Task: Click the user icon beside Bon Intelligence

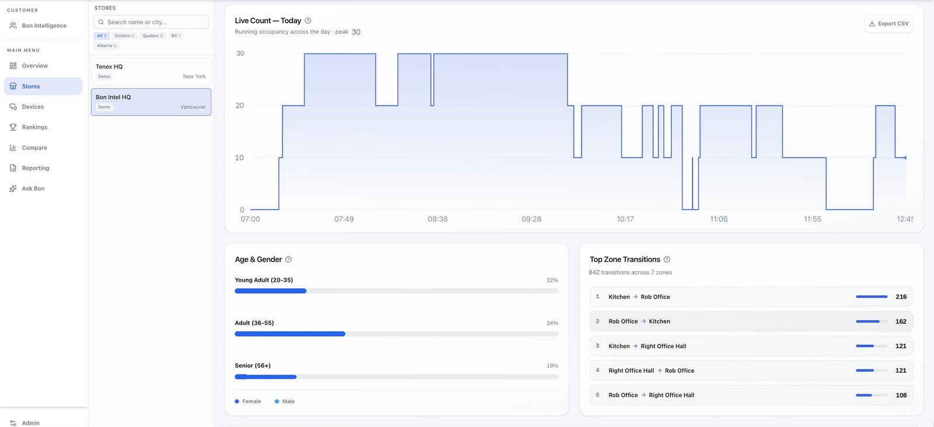Action: pos(13,26)
